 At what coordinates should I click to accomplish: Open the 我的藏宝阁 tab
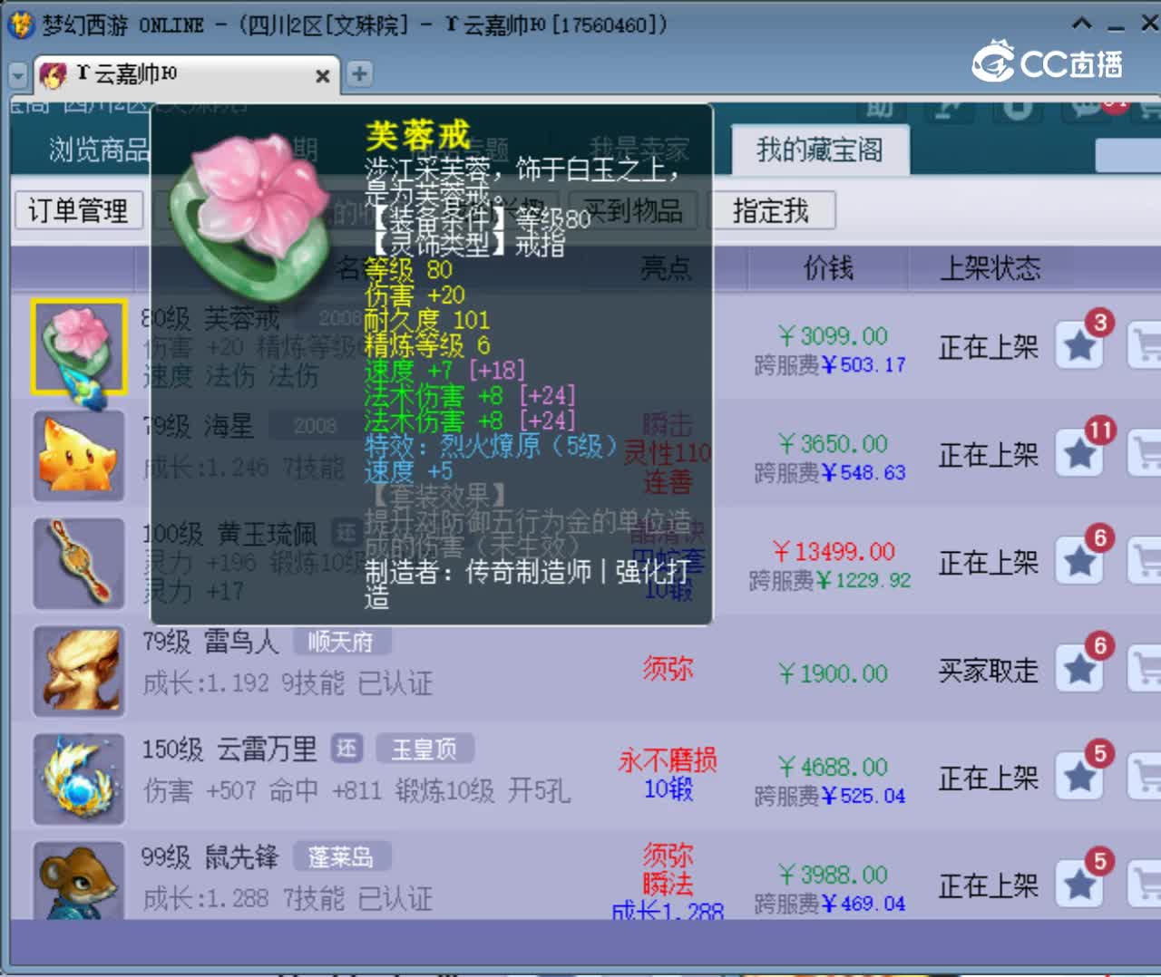[820, 150]
